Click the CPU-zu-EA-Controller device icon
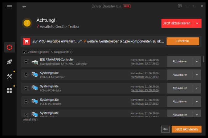Viewport: 208px width, 138px height. coord(35,75)
